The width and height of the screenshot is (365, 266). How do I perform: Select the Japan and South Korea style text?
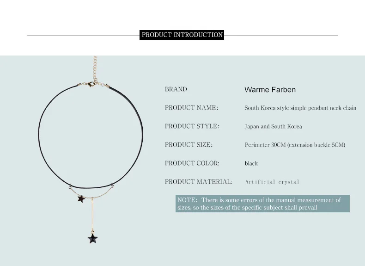(x=273, y=126)
